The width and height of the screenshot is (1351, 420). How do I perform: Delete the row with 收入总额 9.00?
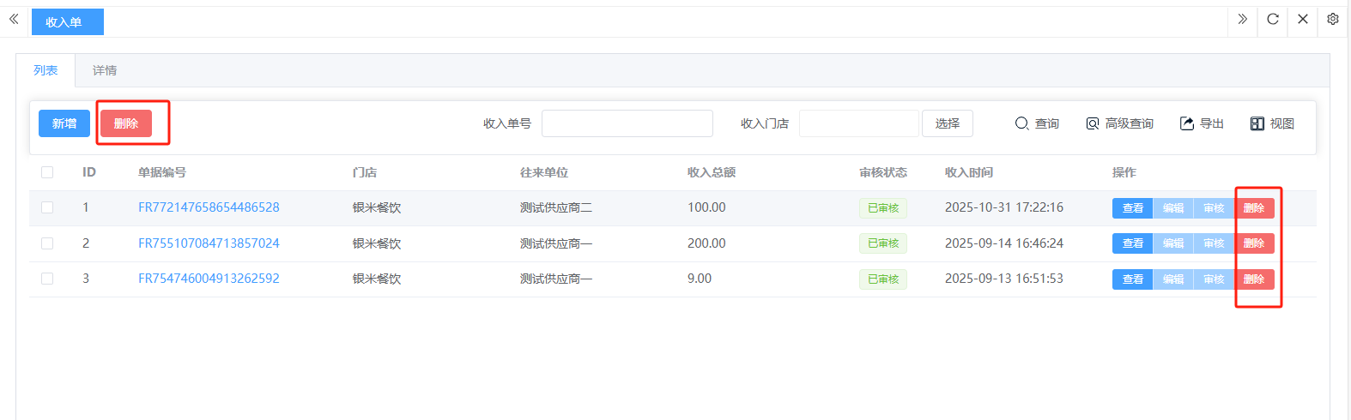pos(1254,279)
